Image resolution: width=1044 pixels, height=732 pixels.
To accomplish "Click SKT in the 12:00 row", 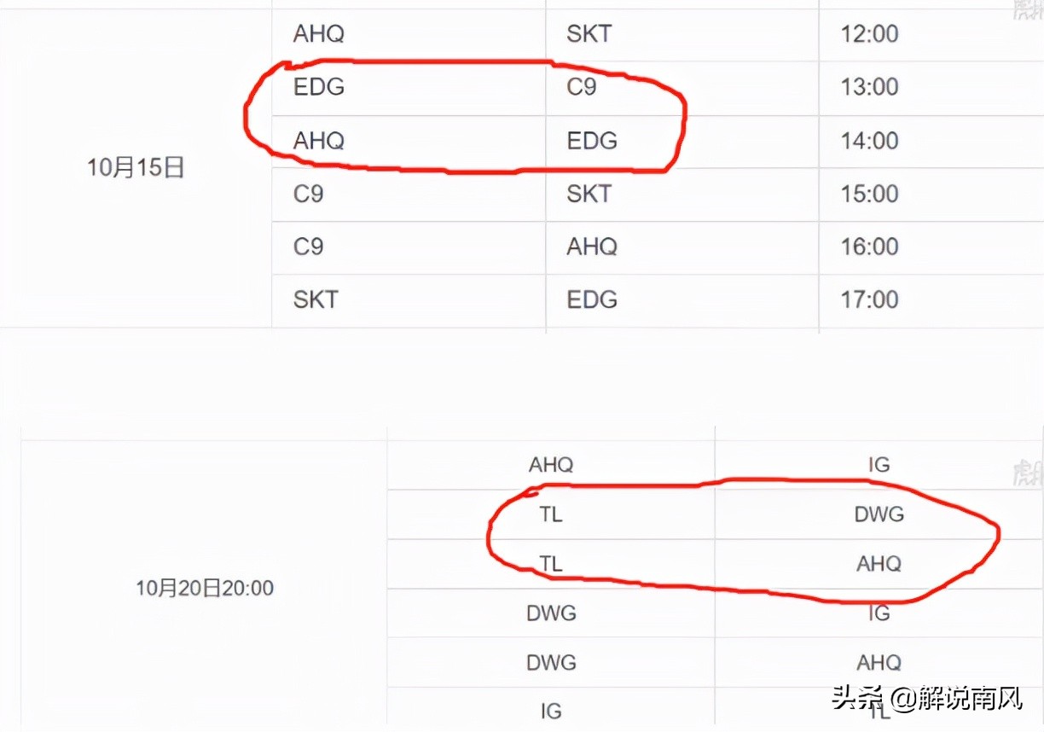I will click(x=589, y=35).
